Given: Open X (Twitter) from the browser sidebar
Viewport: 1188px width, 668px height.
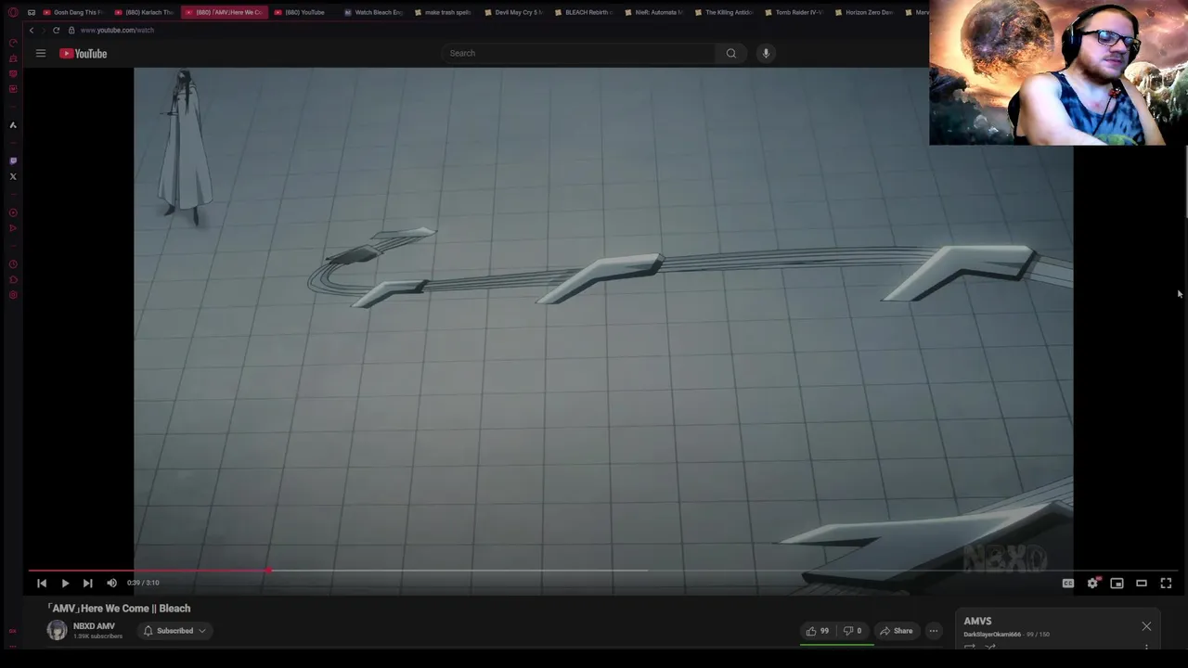Looking at the screenshot, I should coord(13,176).
